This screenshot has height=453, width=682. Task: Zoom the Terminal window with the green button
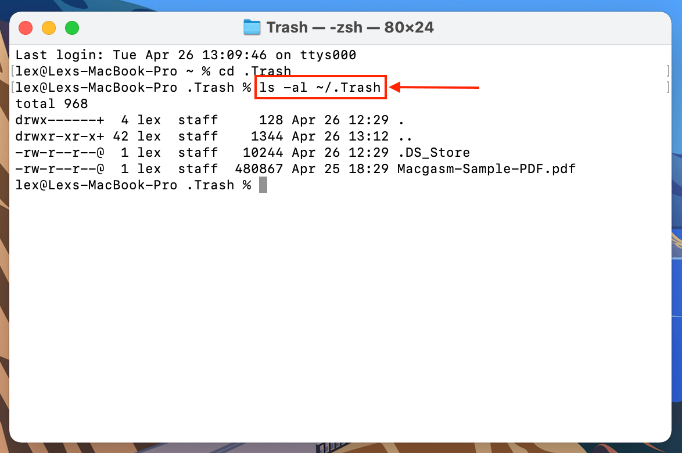click(72, 28)
